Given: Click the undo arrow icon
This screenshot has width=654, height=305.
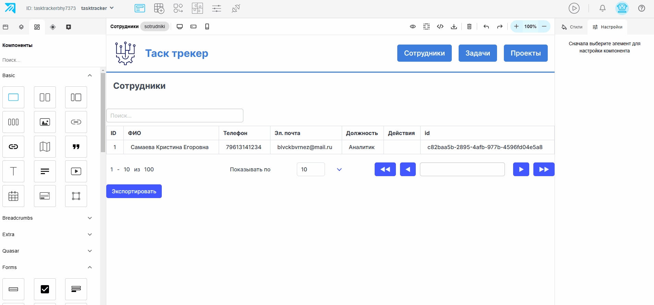Looking at the screenshot, I should click(x=486, y=26).
